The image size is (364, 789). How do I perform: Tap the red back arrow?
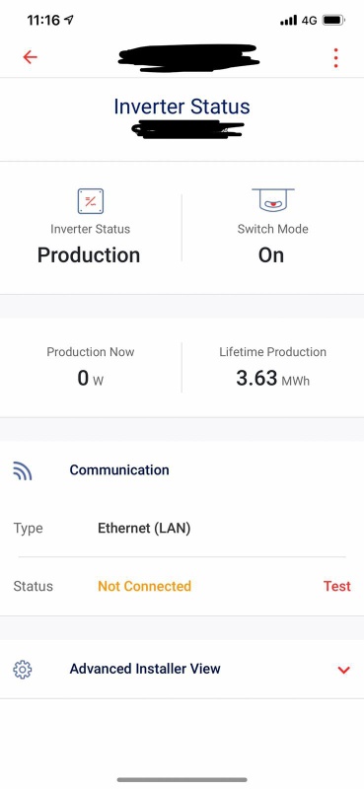(31, 57)
